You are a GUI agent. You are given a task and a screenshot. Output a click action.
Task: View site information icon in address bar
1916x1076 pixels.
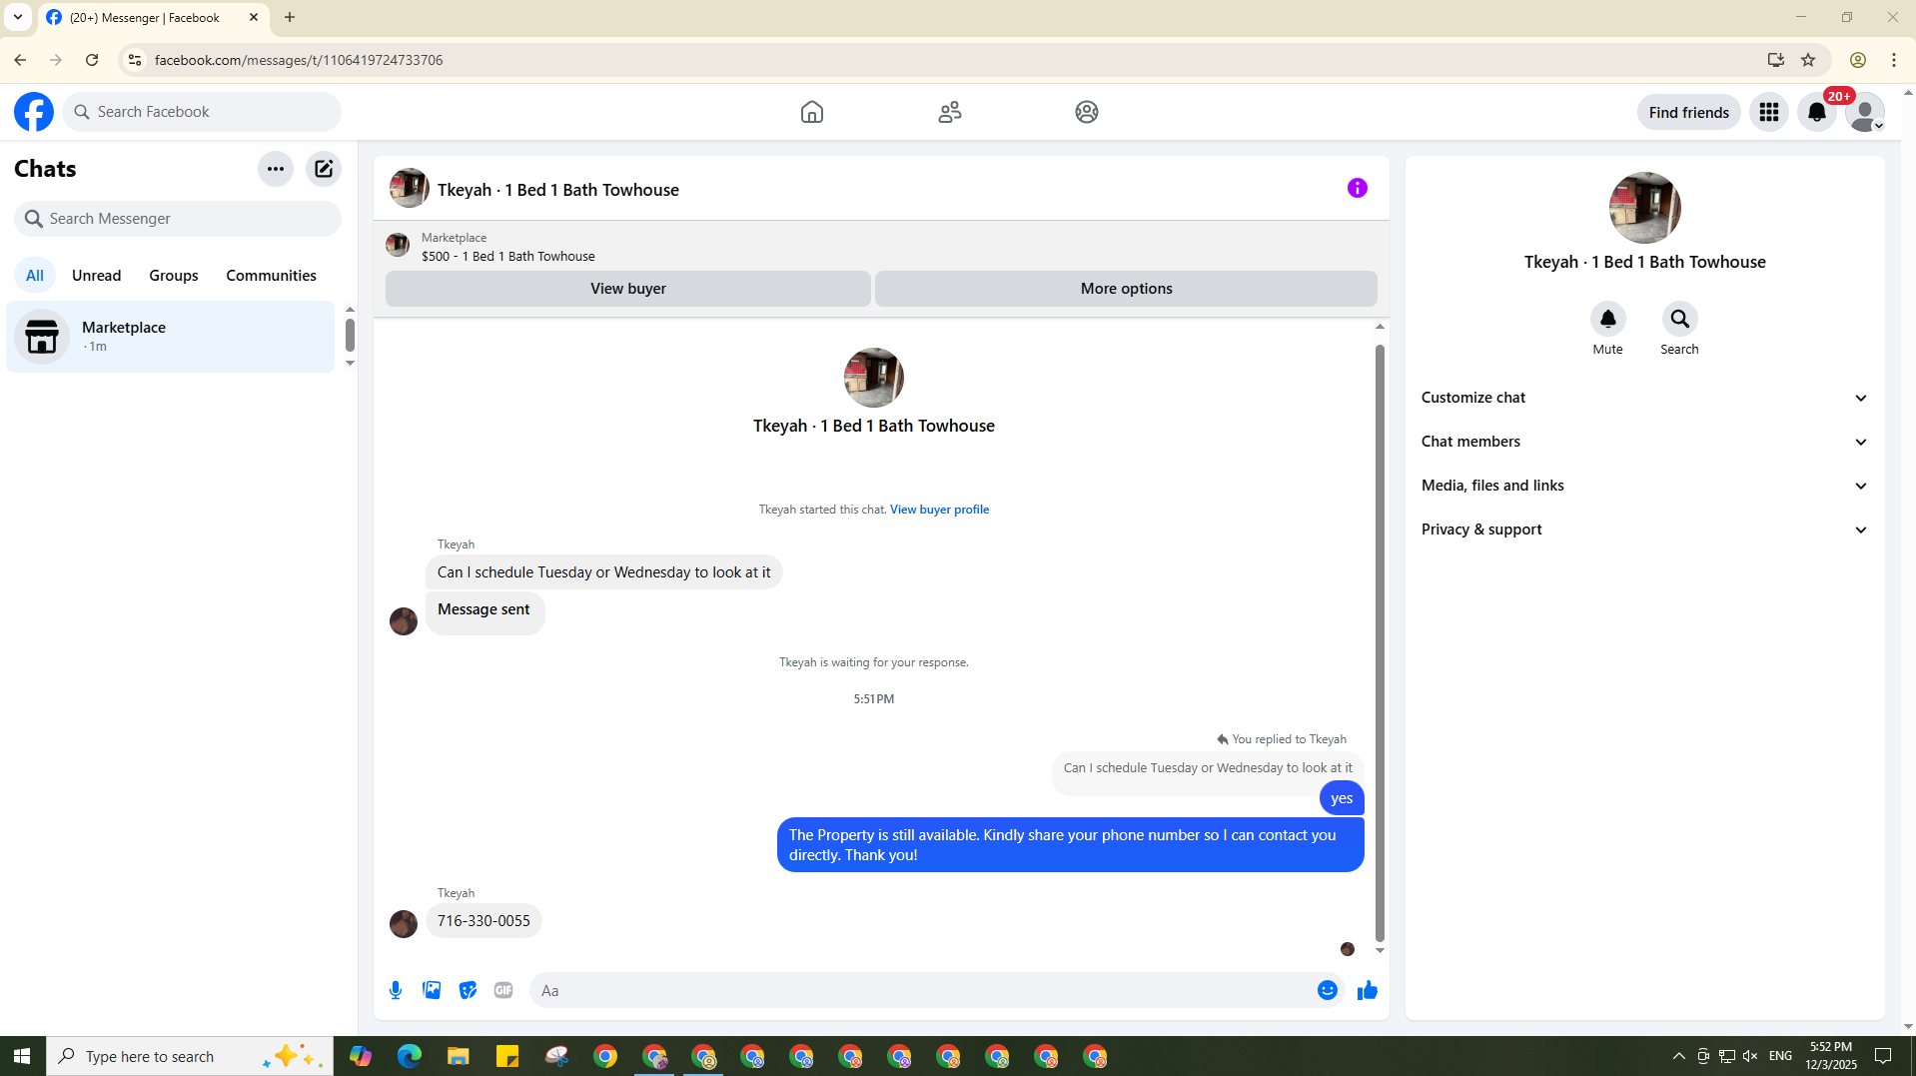click(x=135, y=60)
